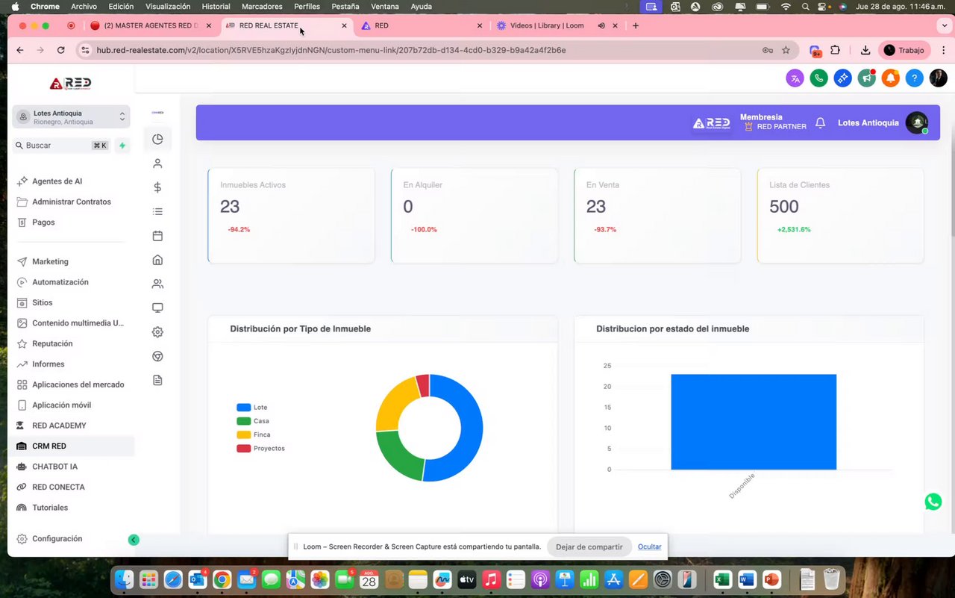Viewport: 955px width, 598px height.
Task: Click the orange notifications bell icon
Action: (x=891, y=78)
